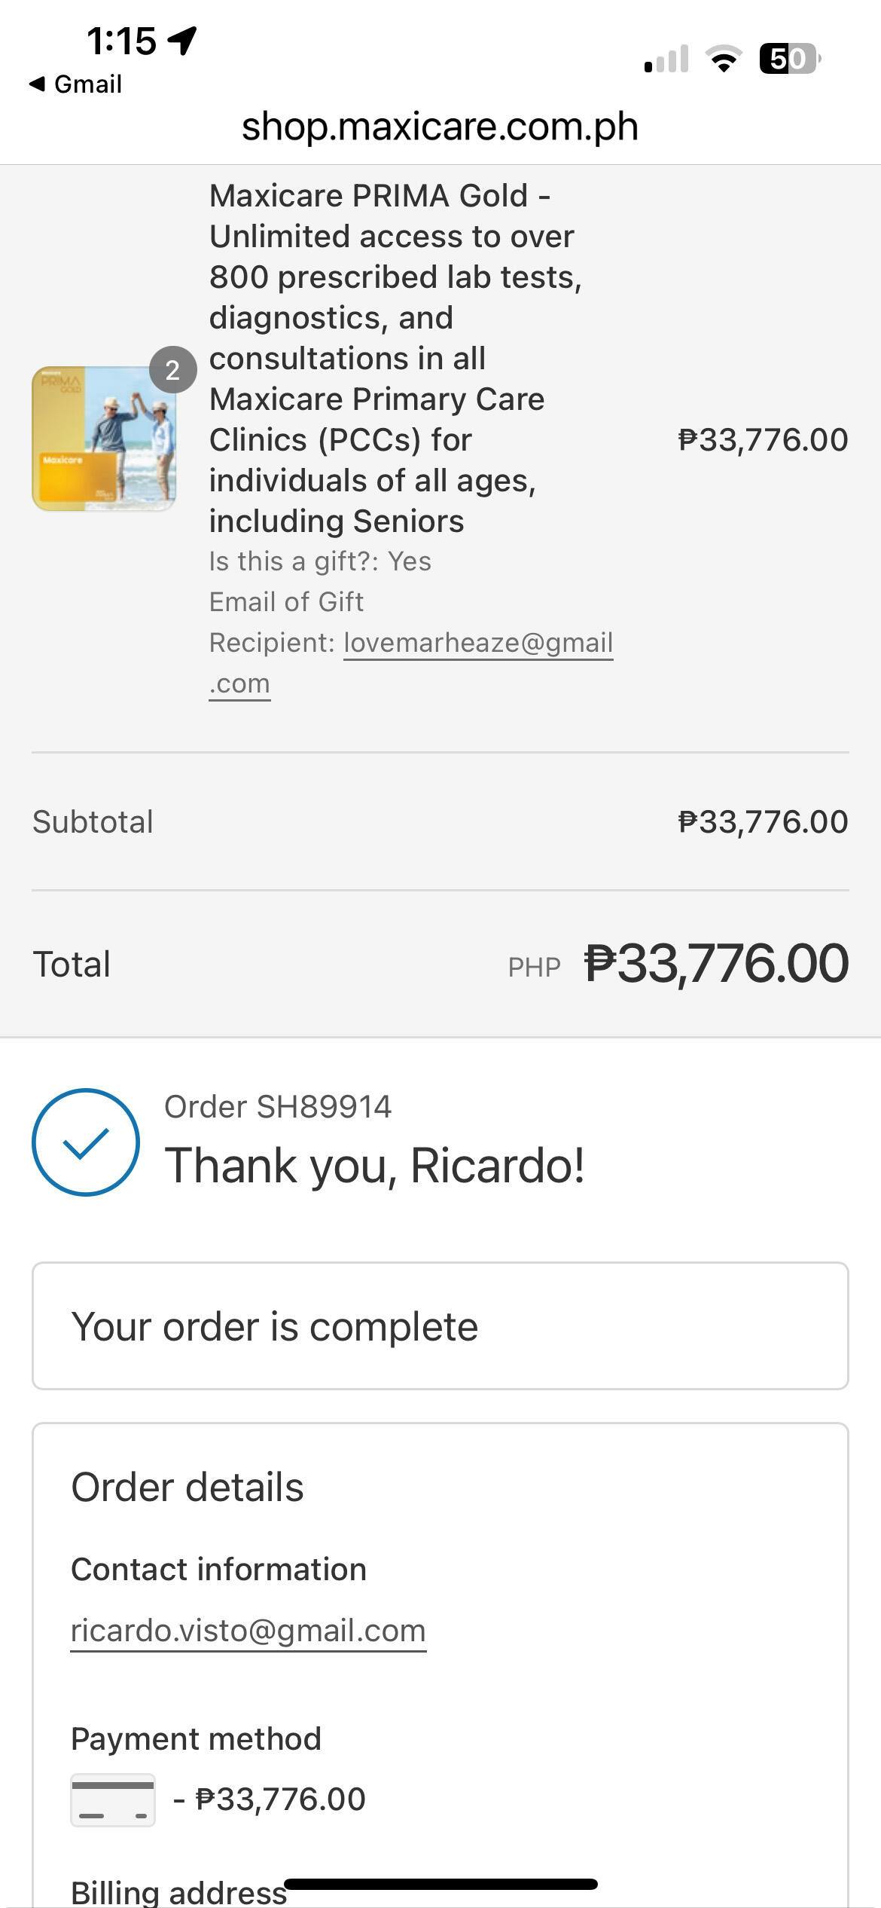Open the Maxicare PRIMA Gold product thumbnail
The height and width of the screenshot is (1908, 881).
pyautogui.click(x=104, y=439)
